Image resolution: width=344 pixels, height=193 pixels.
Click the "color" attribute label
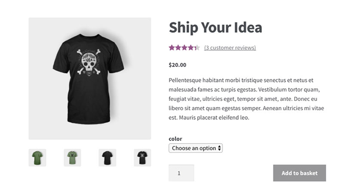[175, 139]
